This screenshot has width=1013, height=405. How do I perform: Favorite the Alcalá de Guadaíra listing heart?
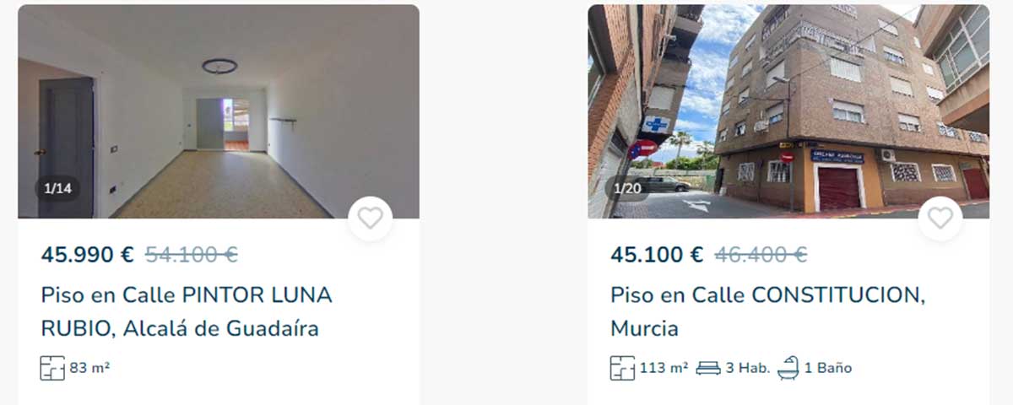pos(370,219)
